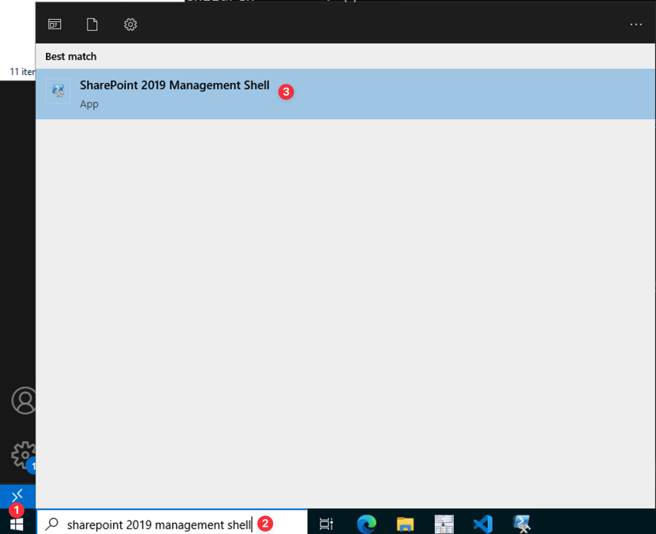
Task: Open the taskbar app left of VS Code
Action: click(x=444, y=523)
